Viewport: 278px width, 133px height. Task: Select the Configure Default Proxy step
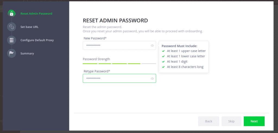tap(37, 40)
